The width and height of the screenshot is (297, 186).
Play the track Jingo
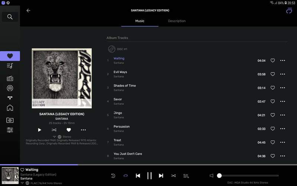coord(118,113)
